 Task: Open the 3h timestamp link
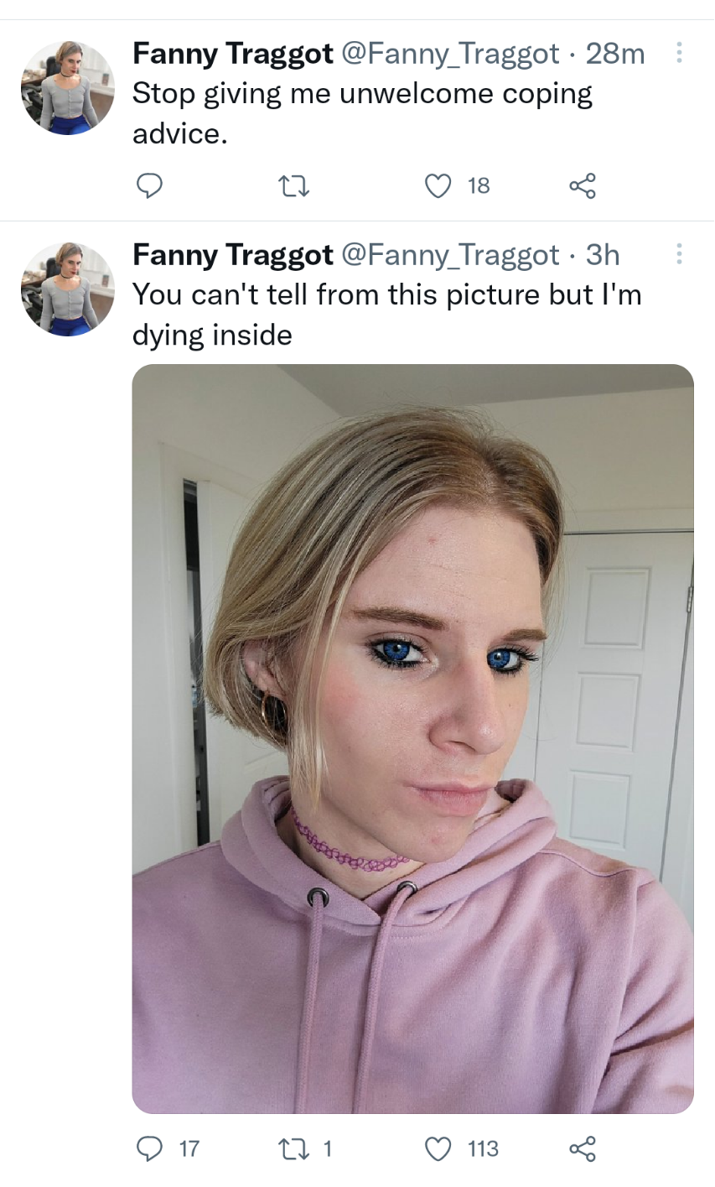(603, 254)
